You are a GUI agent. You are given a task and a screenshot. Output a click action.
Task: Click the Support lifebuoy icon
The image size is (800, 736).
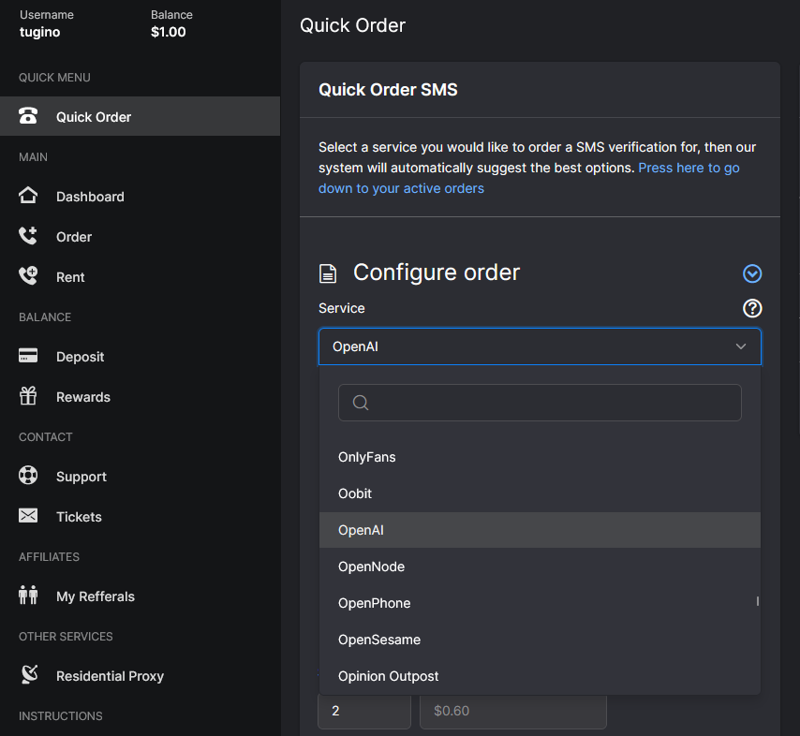(x=28, y=477)
